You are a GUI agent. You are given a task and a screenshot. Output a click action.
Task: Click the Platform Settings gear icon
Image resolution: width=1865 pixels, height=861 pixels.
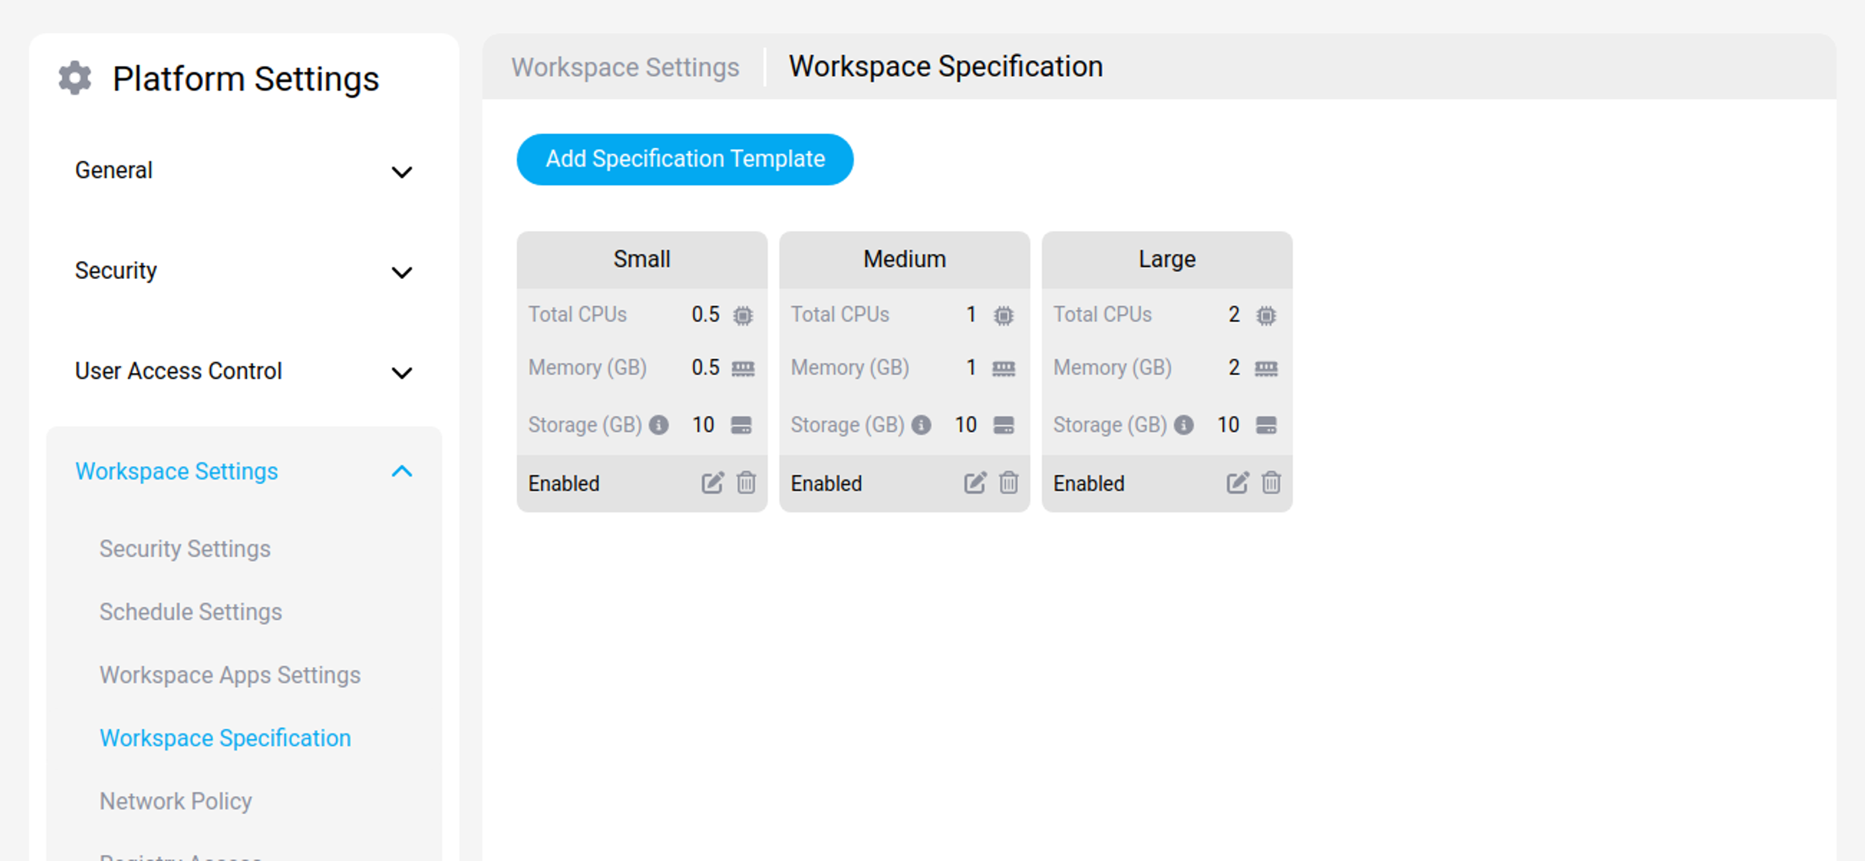point(75,78)
